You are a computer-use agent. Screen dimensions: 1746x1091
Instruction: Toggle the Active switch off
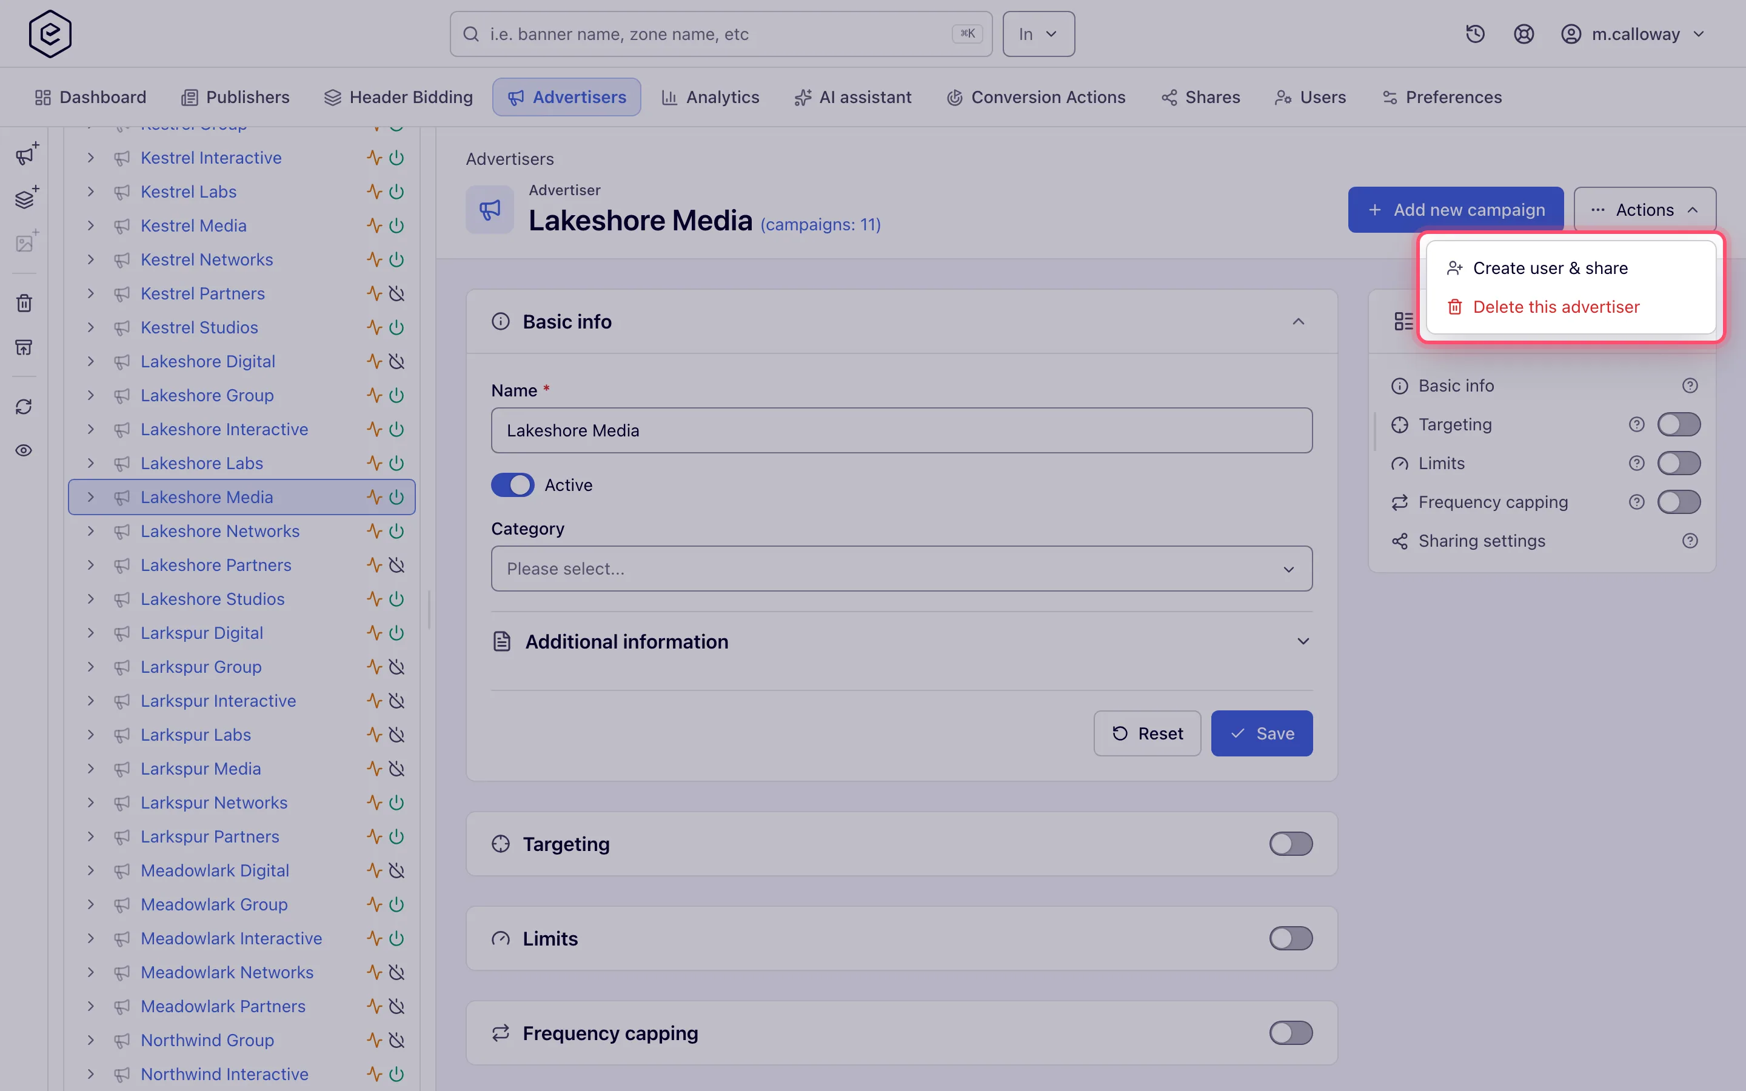coord(512,485)
